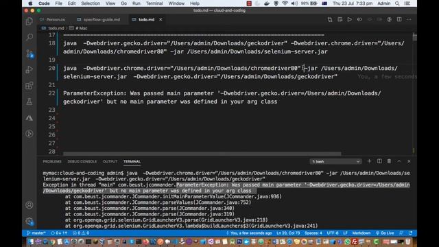Click the git blame 'You, a few seconds ago' status
The image size is (439, 247).
(249, 233)
